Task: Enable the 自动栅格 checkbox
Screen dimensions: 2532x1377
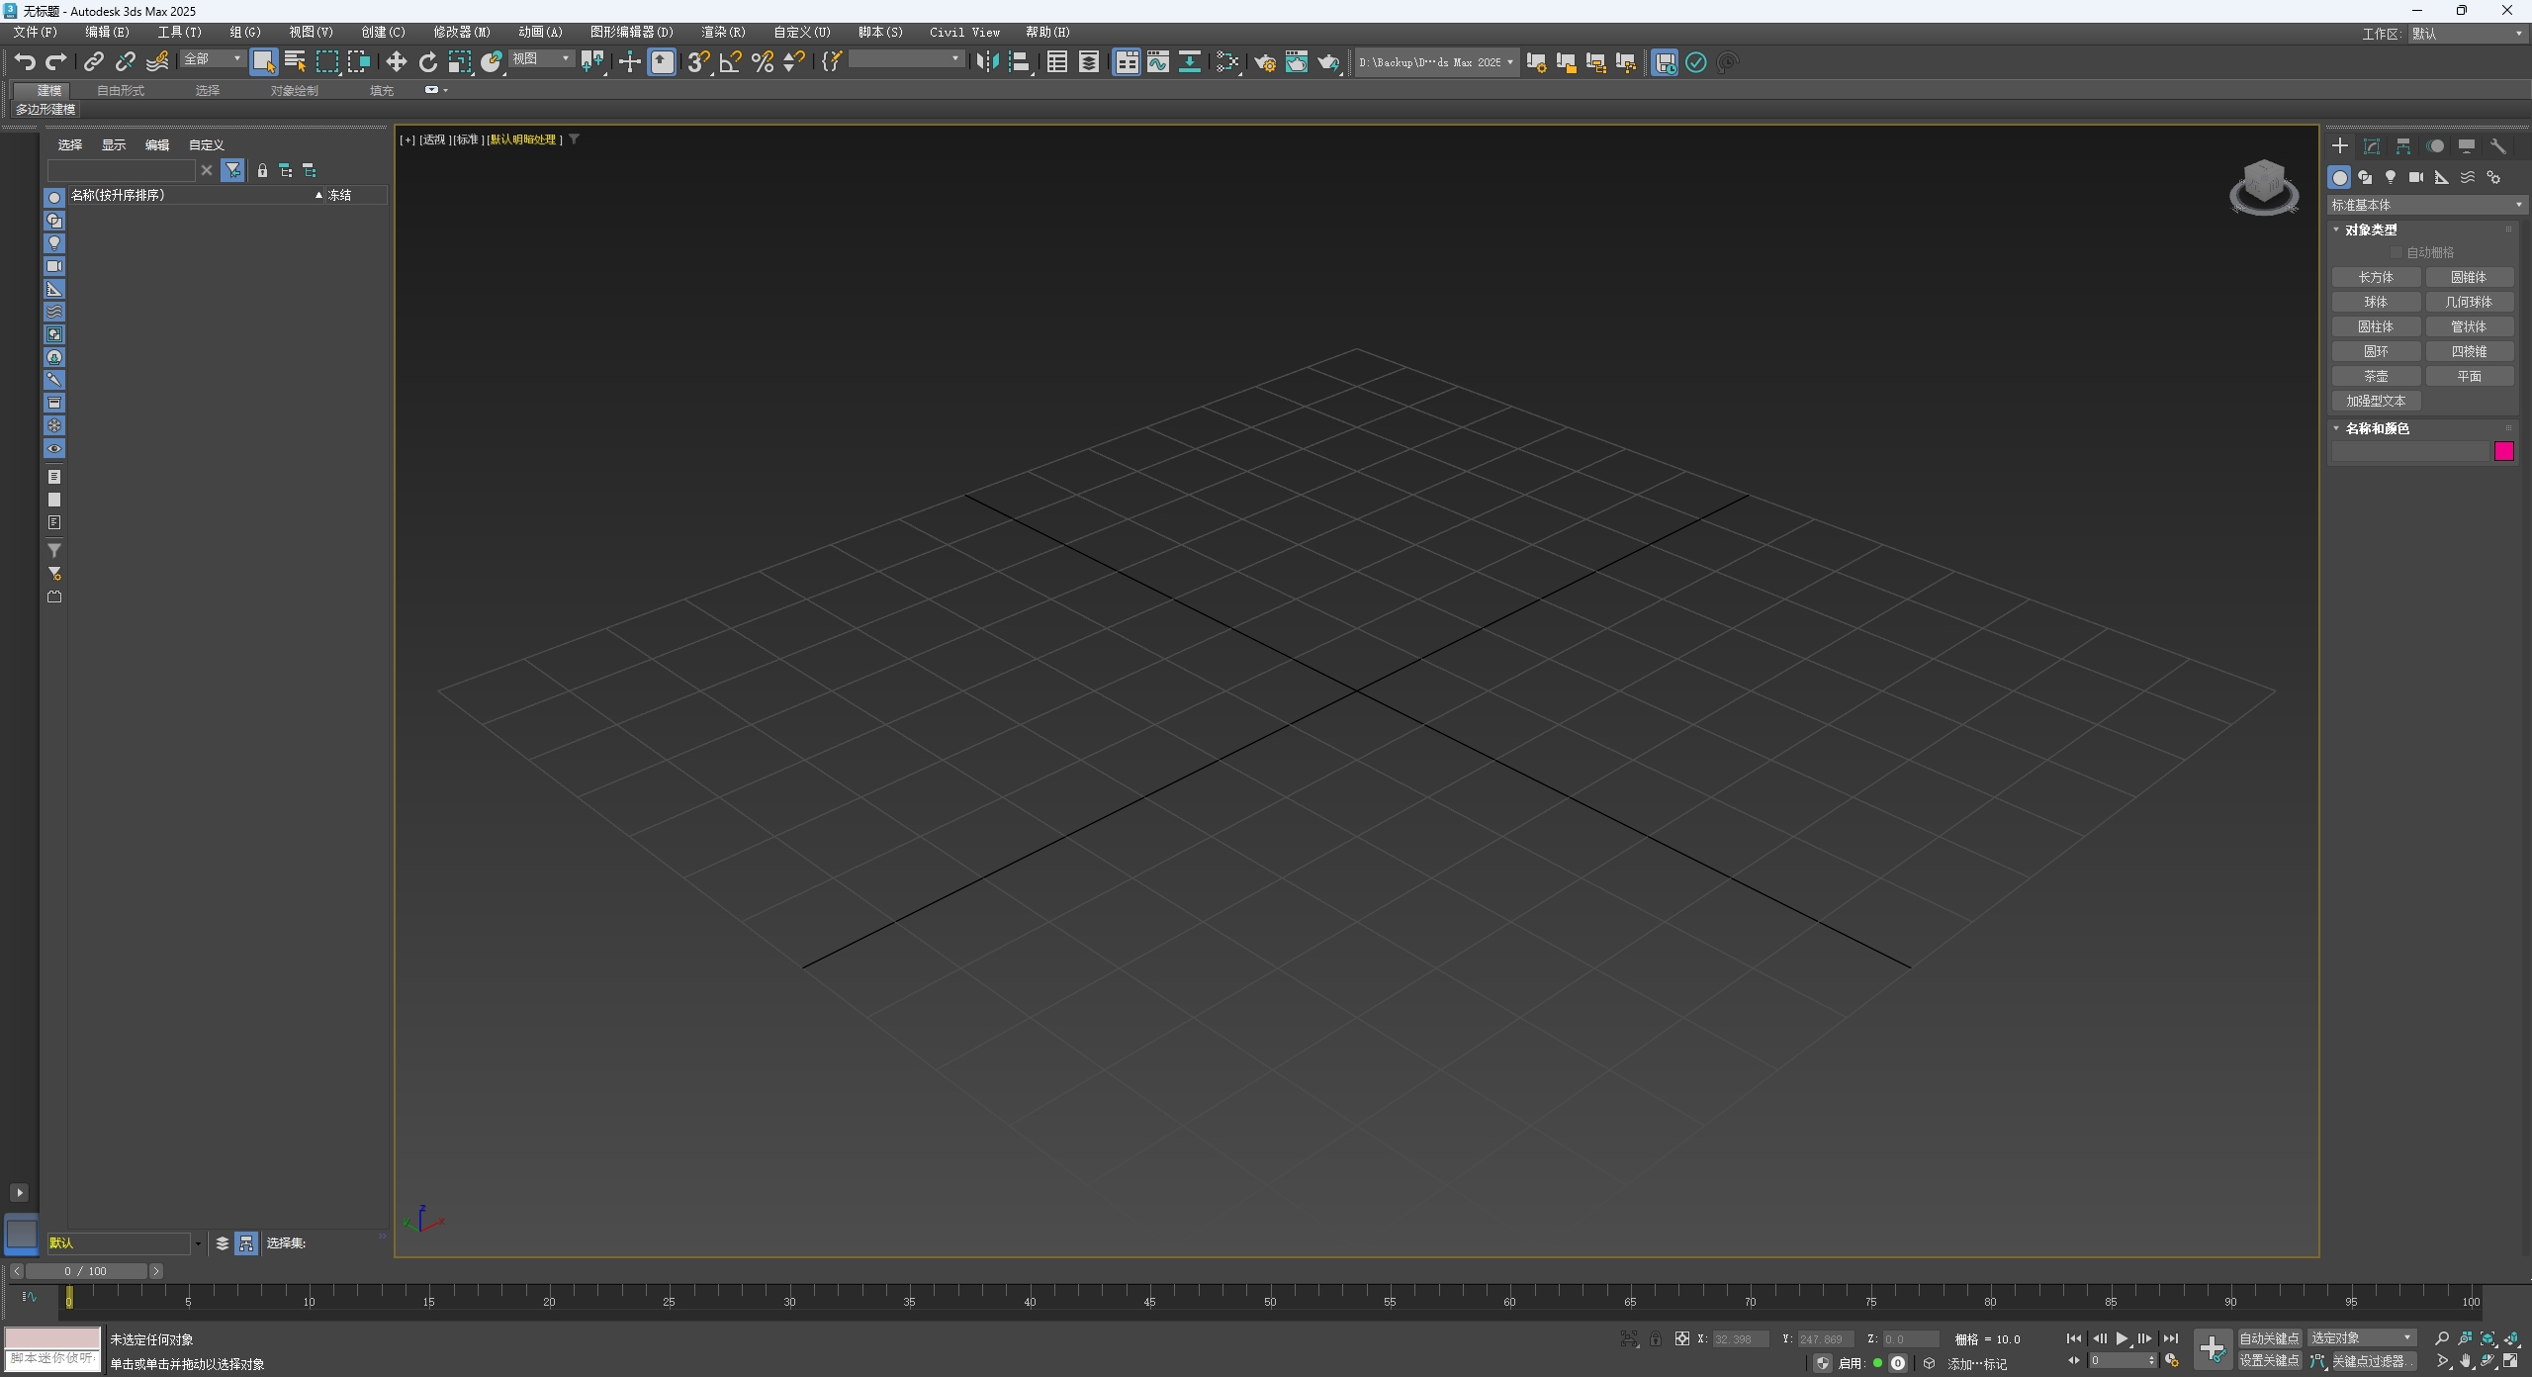Action: (2396, 253)
